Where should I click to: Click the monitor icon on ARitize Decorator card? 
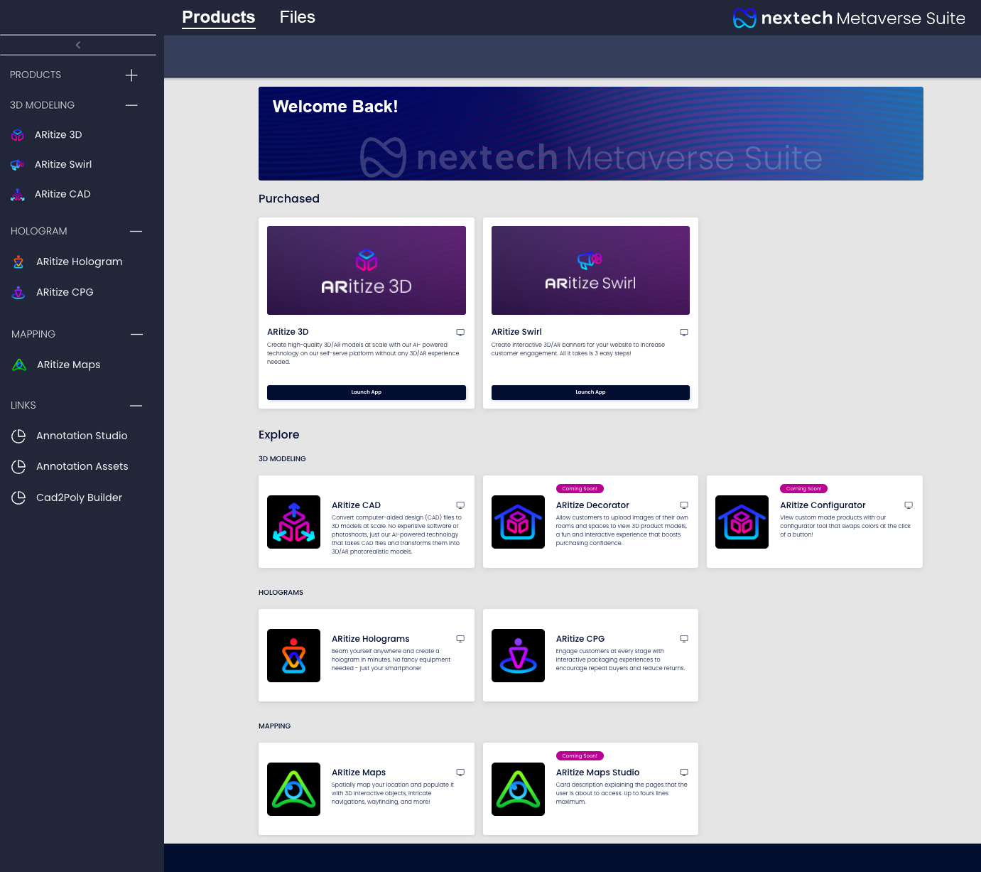(684, 505)
